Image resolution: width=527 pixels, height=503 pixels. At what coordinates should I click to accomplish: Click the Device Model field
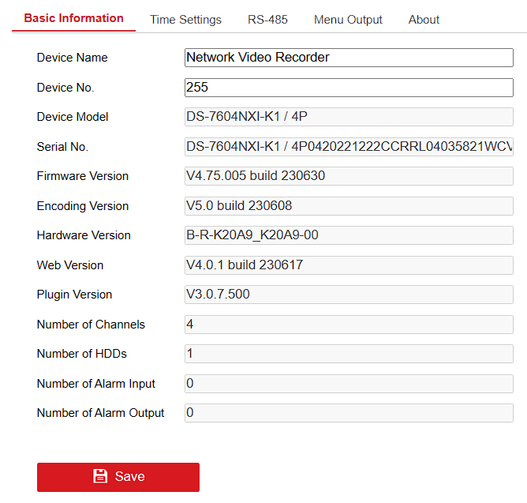click(x=349, y=117)
